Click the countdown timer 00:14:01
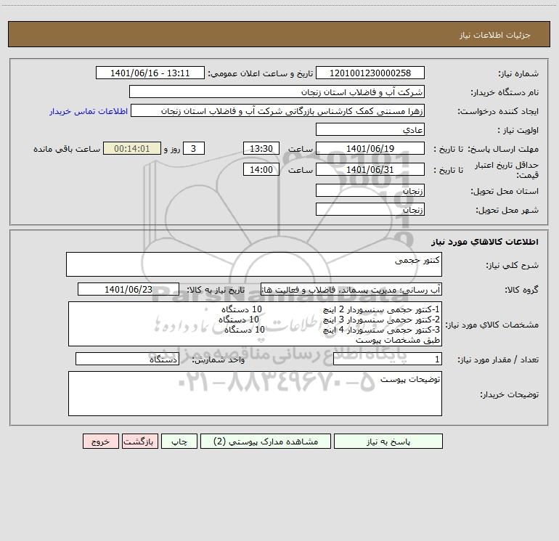 coord(132,148)
